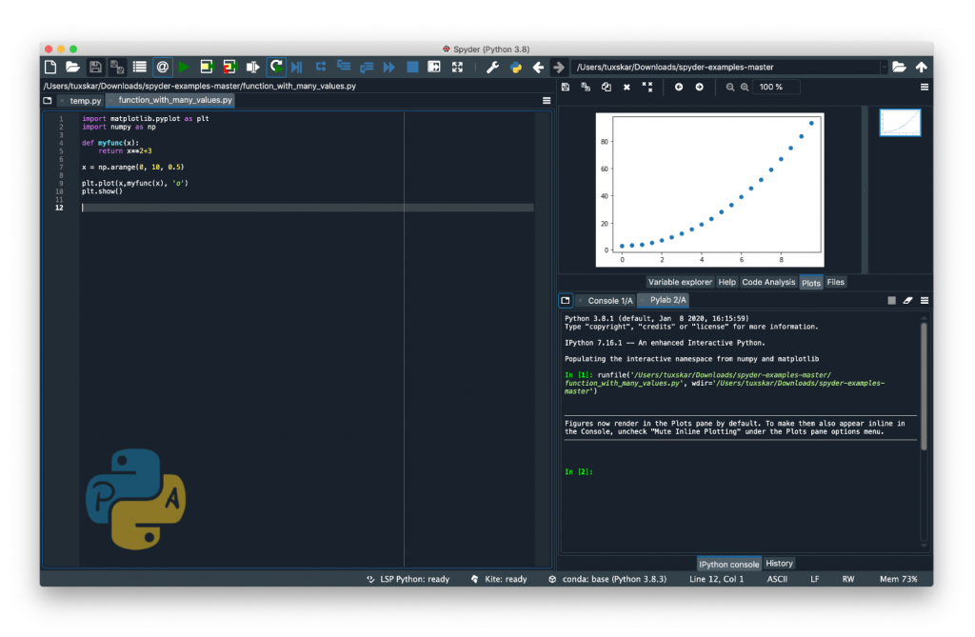Click the conda: base (Python 3.8.3) status

(607, 579)
